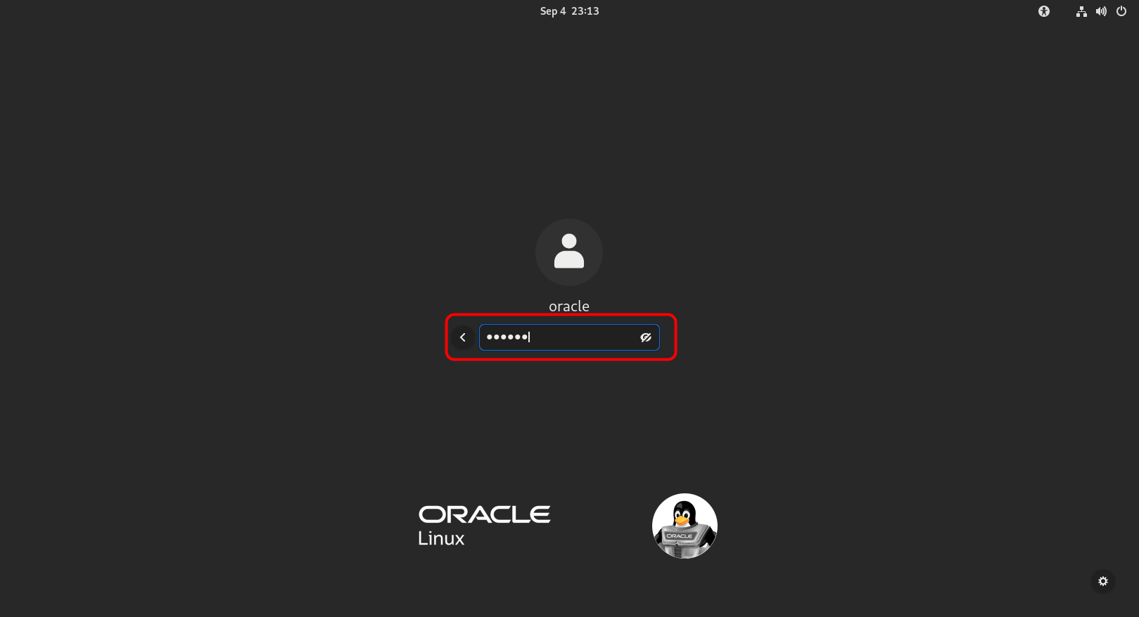Click the "oracle" username label

569,306
